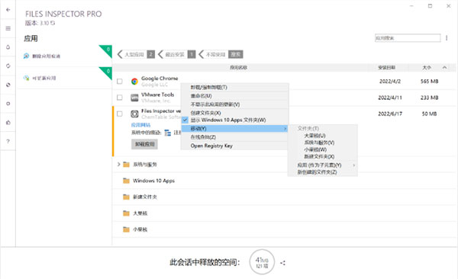This screenshot has height=279, width=458.
Task: Move app to 小果核(W) in submenu
Action: point(315,149)
